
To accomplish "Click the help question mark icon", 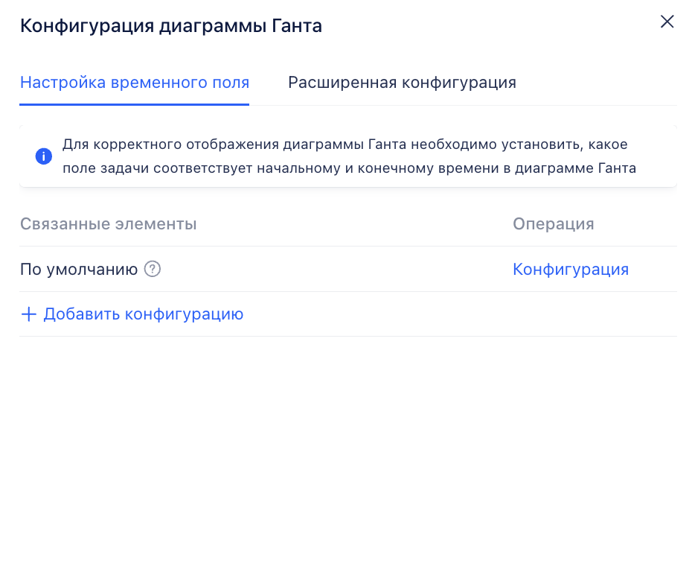I will click(x=153, y=269).
